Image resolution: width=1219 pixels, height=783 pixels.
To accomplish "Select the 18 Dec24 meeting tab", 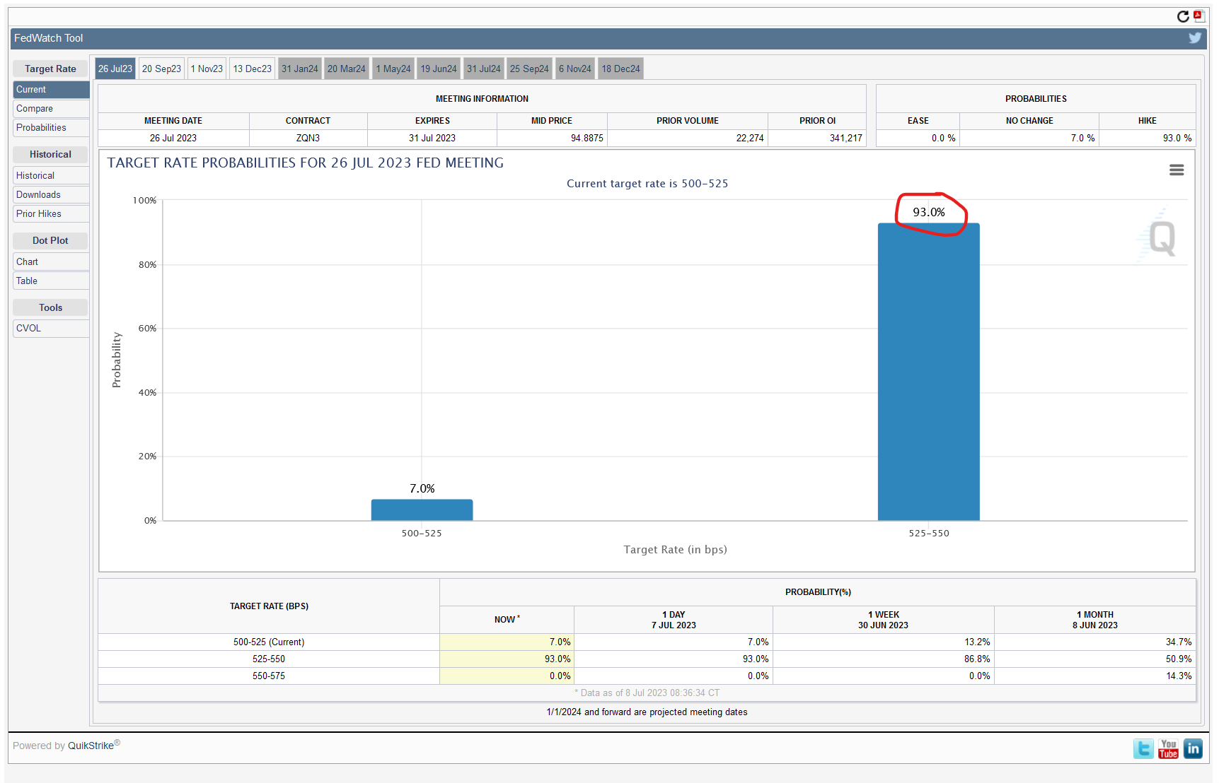I will pyautogui.click(x=620, y=69).
